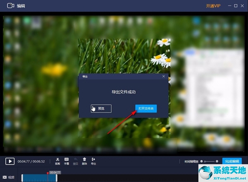Click the 预览 button in export dialog

click(x=101, y=108)
